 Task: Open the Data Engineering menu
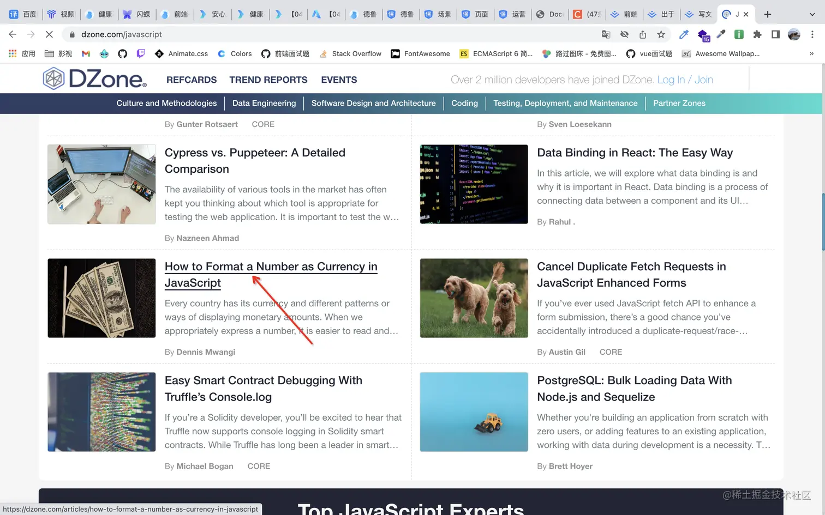(264, 103)
